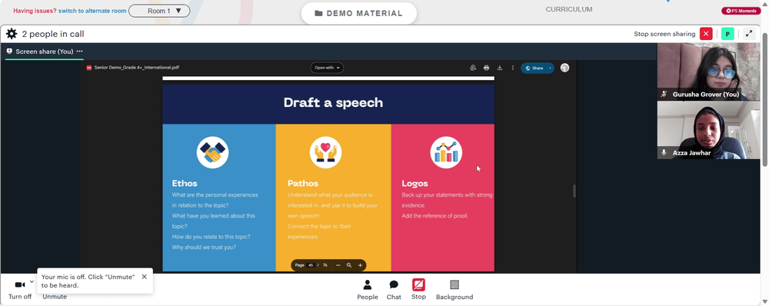This screenshot has height=306, width=769.
Task: Dismiss the mic is off tooltip
Action: tap(145, 277)
